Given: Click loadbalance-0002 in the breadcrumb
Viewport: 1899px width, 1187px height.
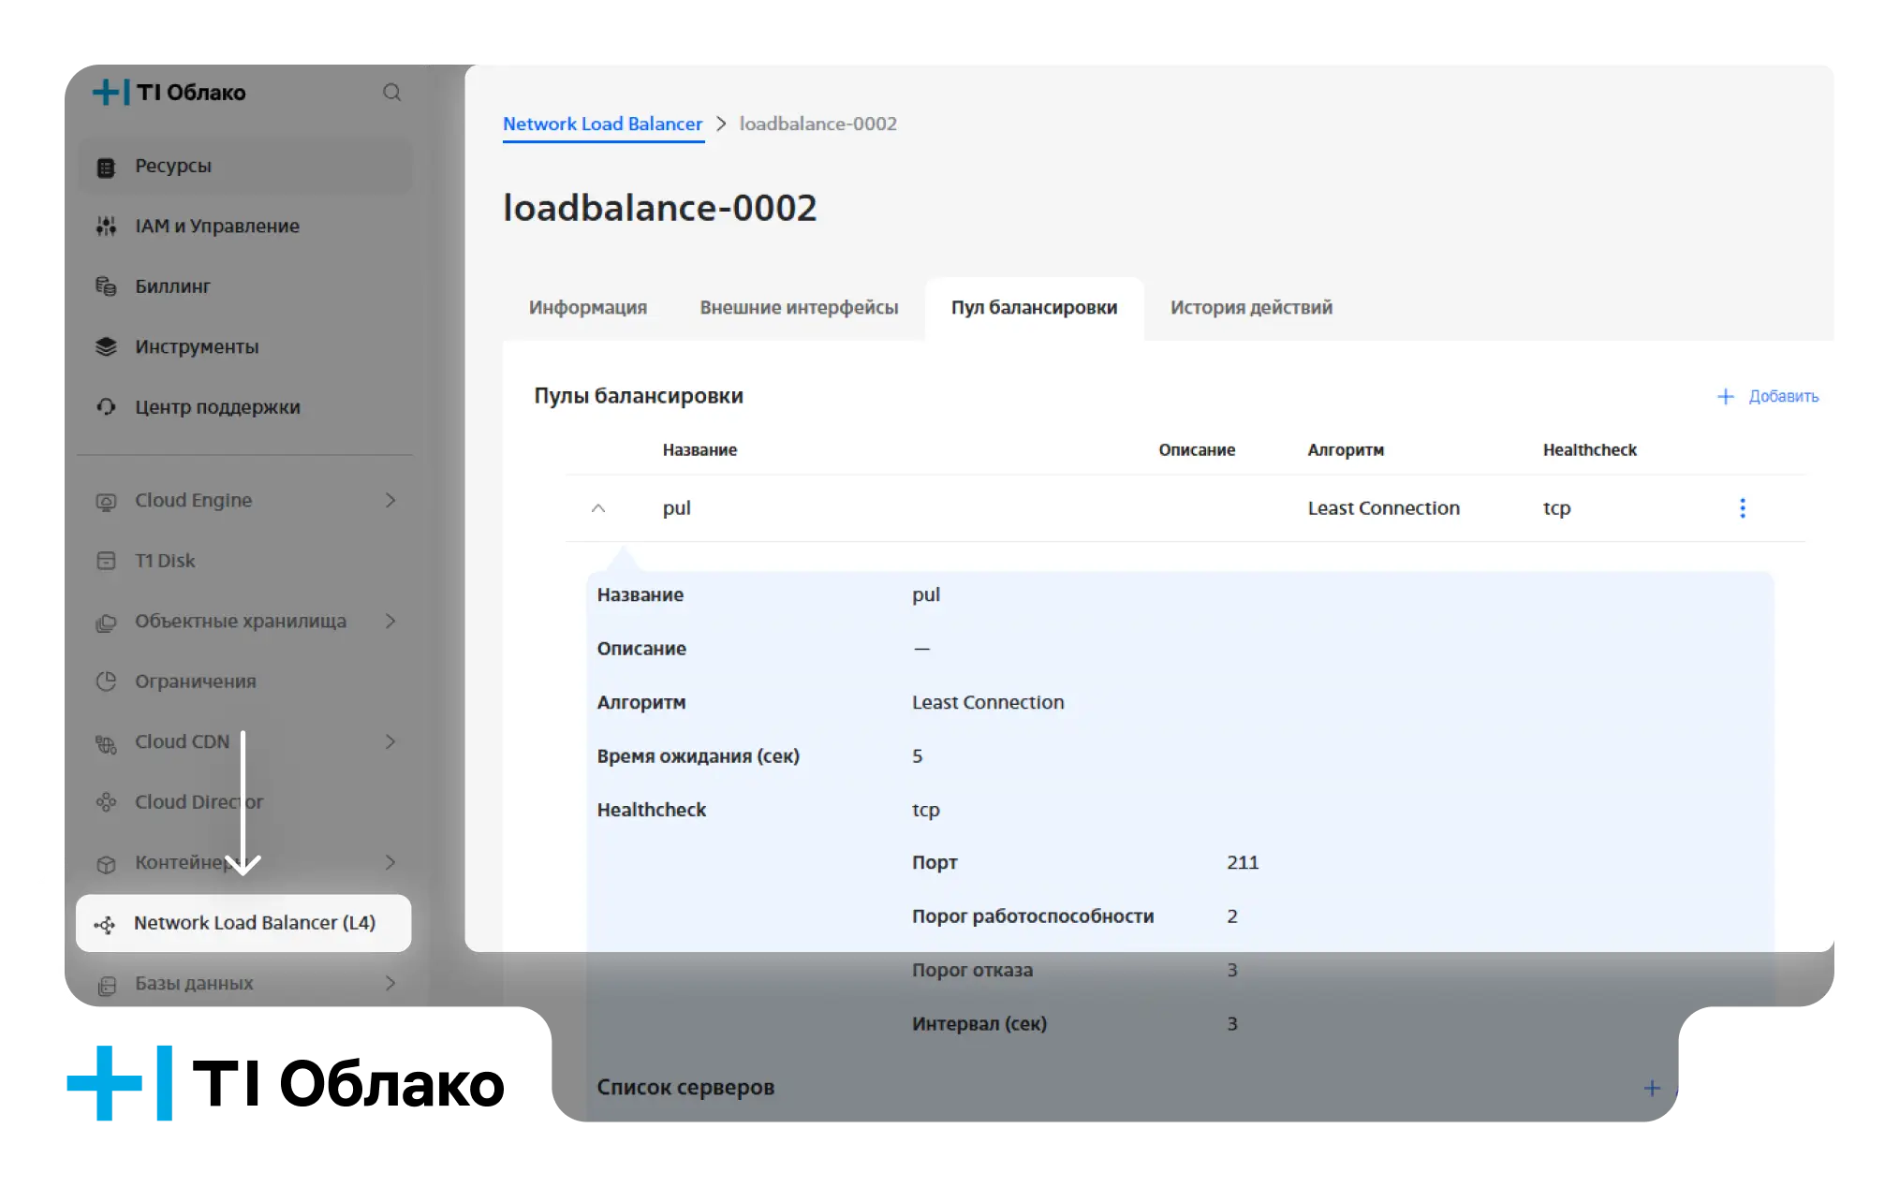Looking at the screenshot, I should click(x=817, y=125).
